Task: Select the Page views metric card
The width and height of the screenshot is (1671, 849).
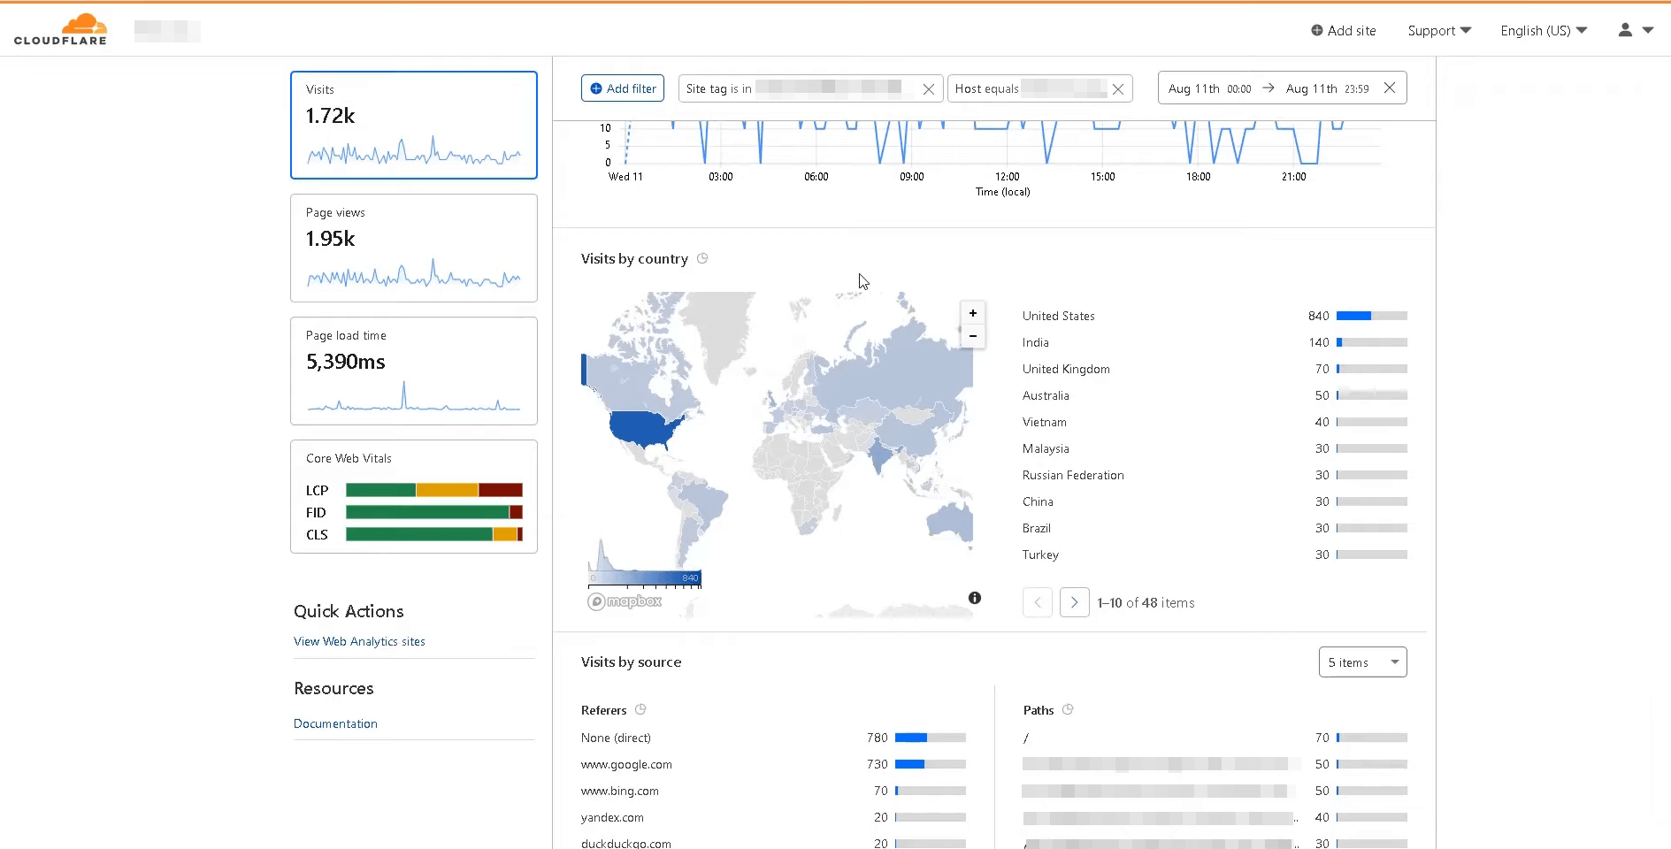Action: click(413, 248)
